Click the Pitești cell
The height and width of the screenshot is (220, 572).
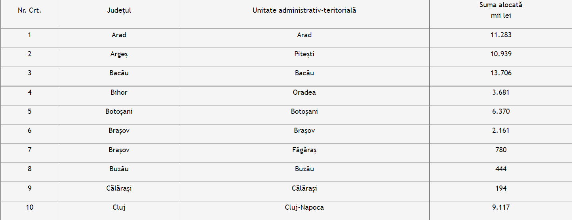[x=304, y=54]
